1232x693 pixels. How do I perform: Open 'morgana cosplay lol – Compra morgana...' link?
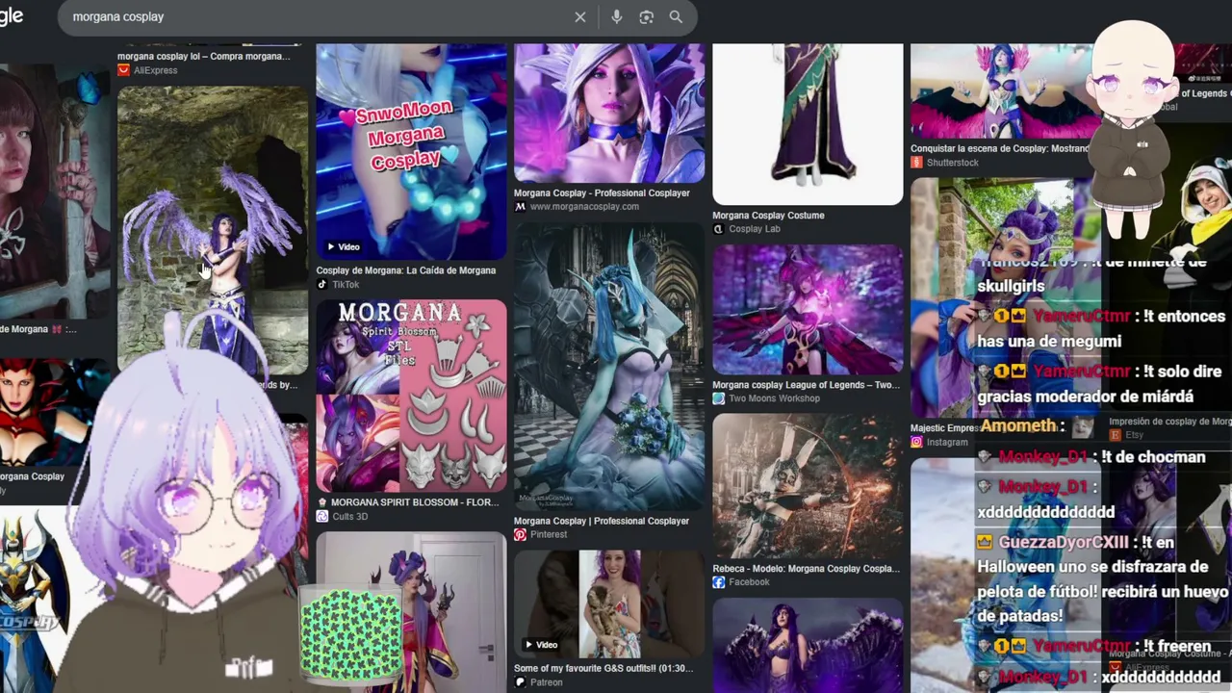click(x=203, y=57)
